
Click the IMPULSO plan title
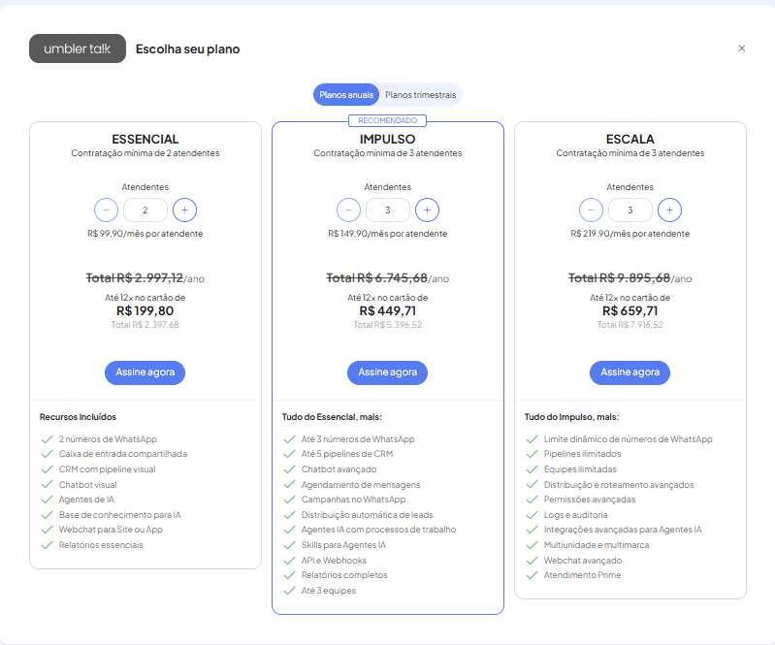388,139
